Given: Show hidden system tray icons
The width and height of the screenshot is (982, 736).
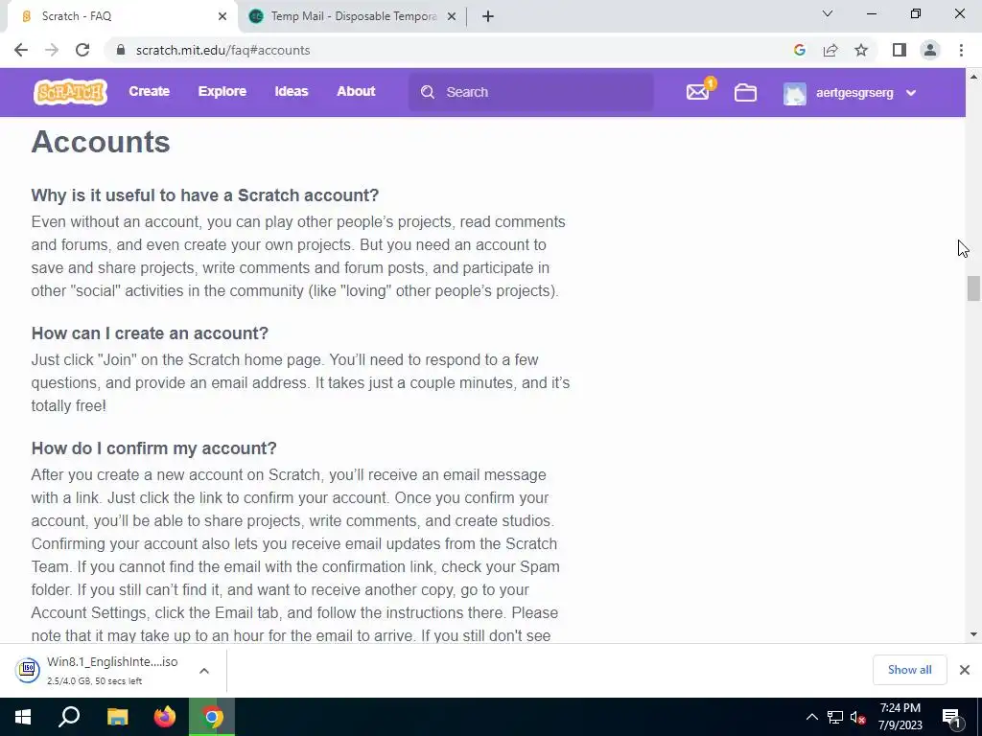Looking at the screenshot, I should coord(811,717).
